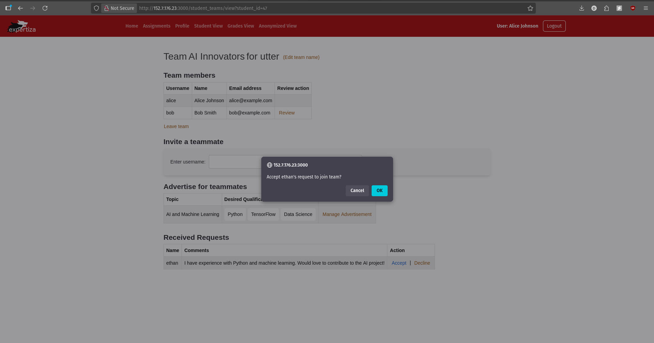
Task: Go to Student View in navbar
Action: (x=208, y=26)
